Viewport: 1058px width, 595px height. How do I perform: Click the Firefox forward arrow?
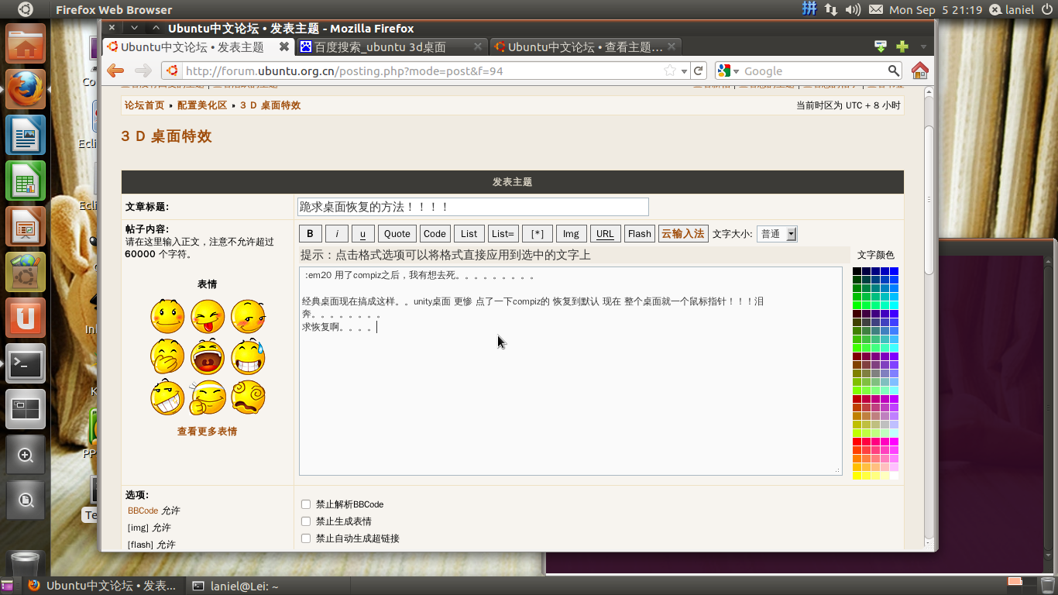pyautogui.click(x=143, y=71)
